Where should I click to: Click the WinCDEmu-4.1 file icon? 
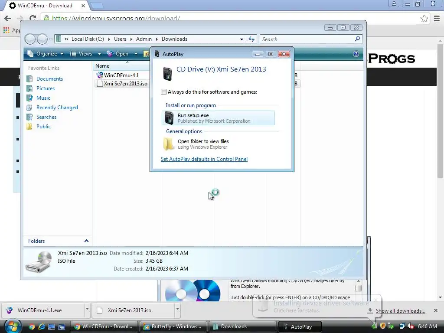[99, 75]
